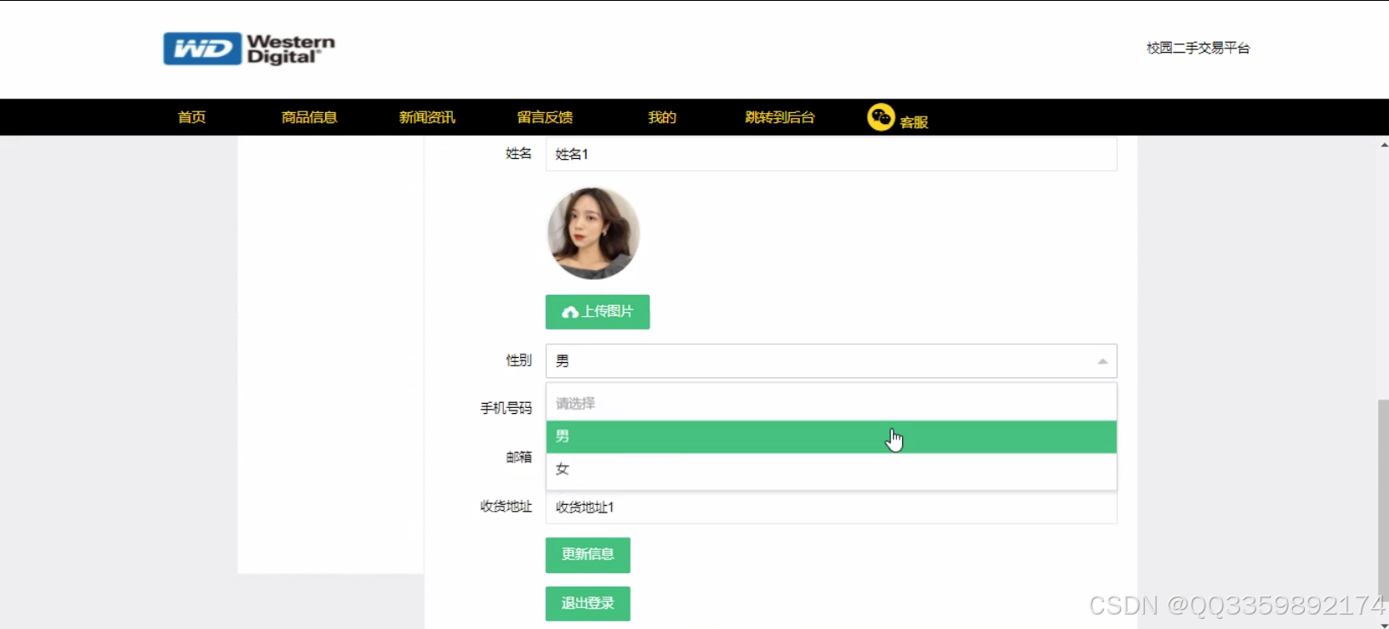Click the WeChat customer service icon
The height and width of the screenshot is (629, 1389).
point(881,117)
